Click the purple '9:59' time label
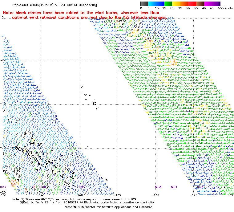This screenshot has width=234, height=212. [82, 187]
